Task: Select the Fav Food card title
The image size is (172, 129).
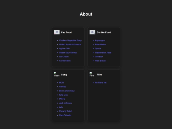Action: pos(66,32)
